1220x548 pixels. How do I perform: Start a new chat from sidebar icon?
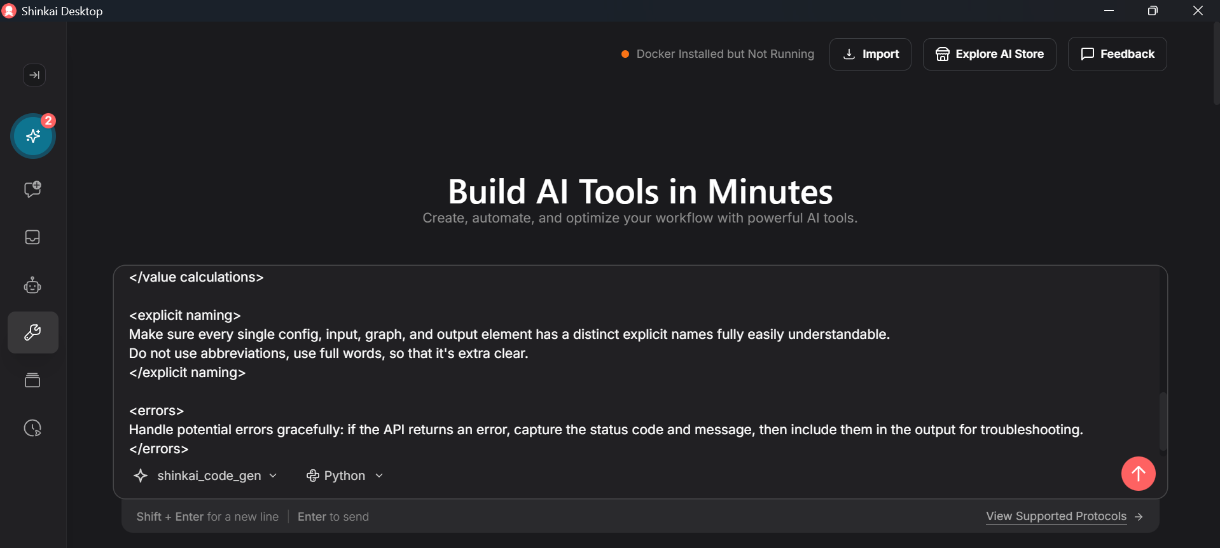point(32,189)
